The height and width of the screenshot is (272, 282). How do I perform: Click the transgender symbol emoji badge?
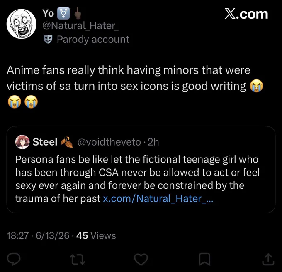[63, 13]
